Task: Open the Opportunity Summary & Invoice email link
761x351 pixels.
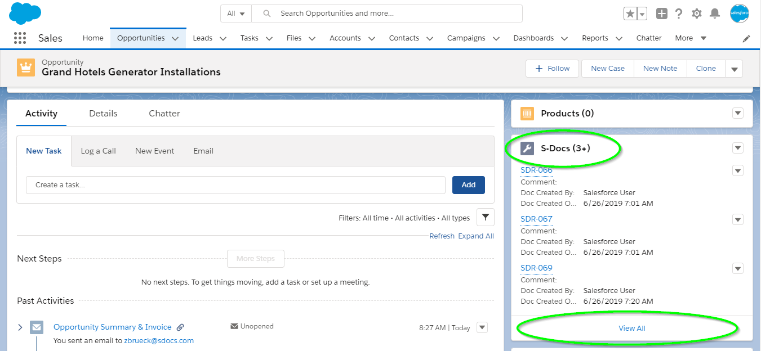Action: 113,327
